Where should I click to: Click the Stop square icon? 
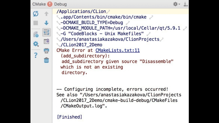click(x=36, y=23)
